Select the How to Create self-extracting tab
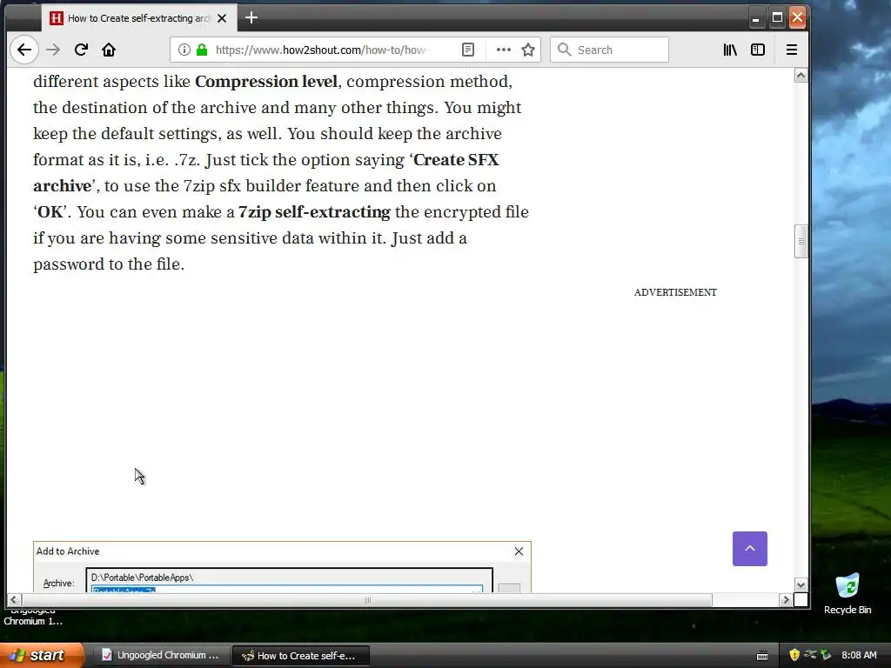Screen dimensions: 891x668 [x=139, y=18]
